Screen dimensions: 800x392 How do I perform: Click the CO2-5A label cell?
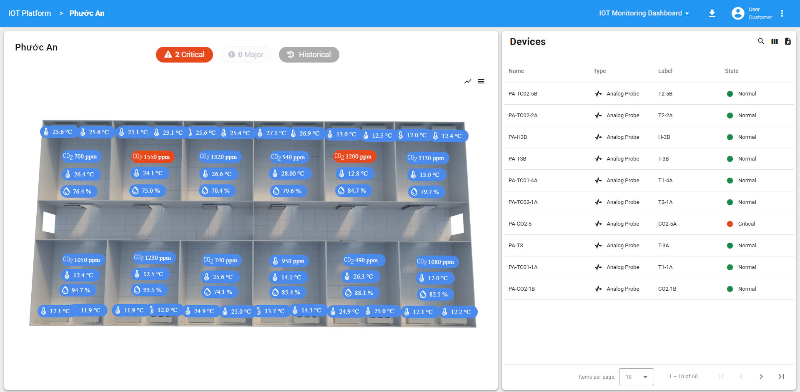(x=667, y=224)
